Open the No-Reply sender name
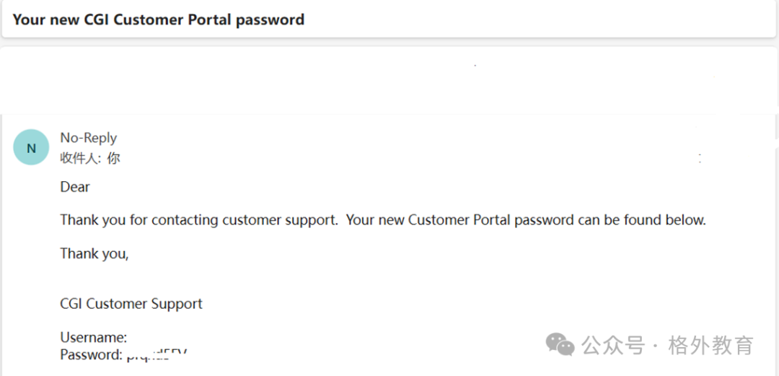The image size is (779, 376). 89,138
